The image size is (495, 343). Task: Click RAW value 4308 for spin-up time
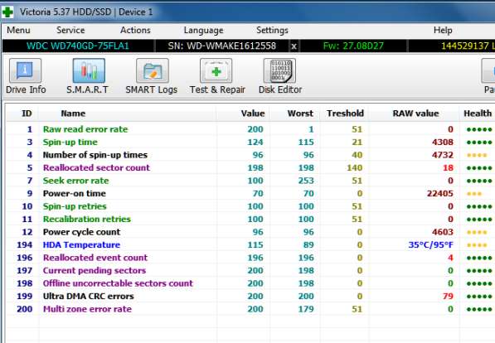coord(443,143)
